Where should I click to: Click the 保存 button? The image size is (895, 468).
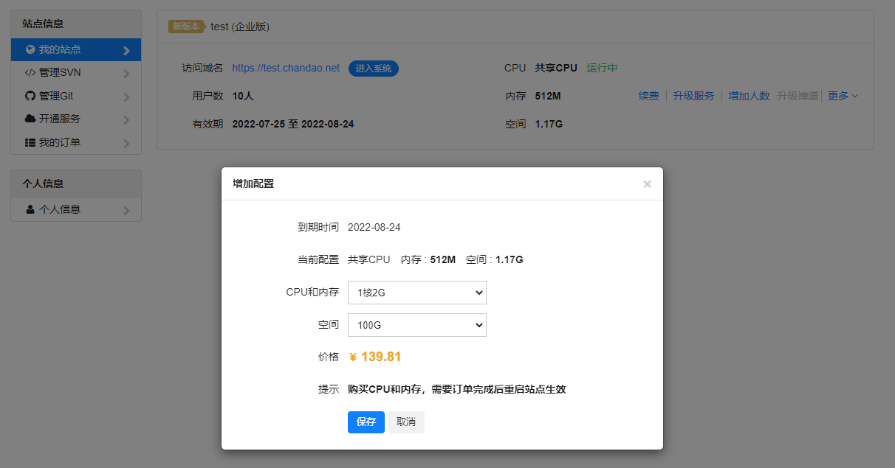click(366, 422)
